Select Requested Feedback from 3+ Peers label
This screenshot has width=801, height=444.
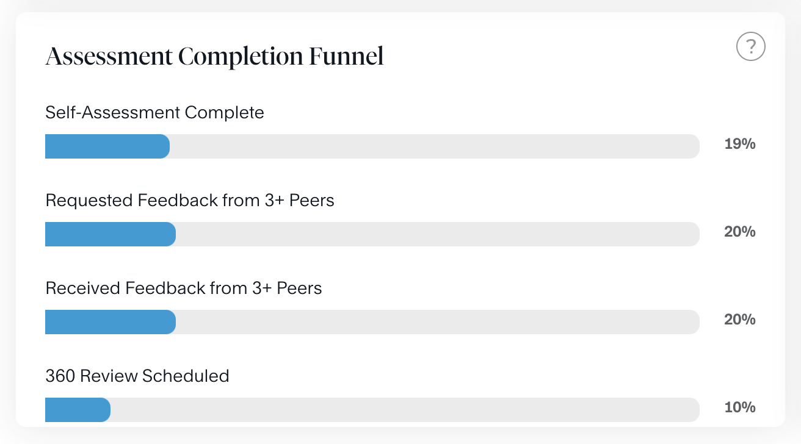pos(190,201)
